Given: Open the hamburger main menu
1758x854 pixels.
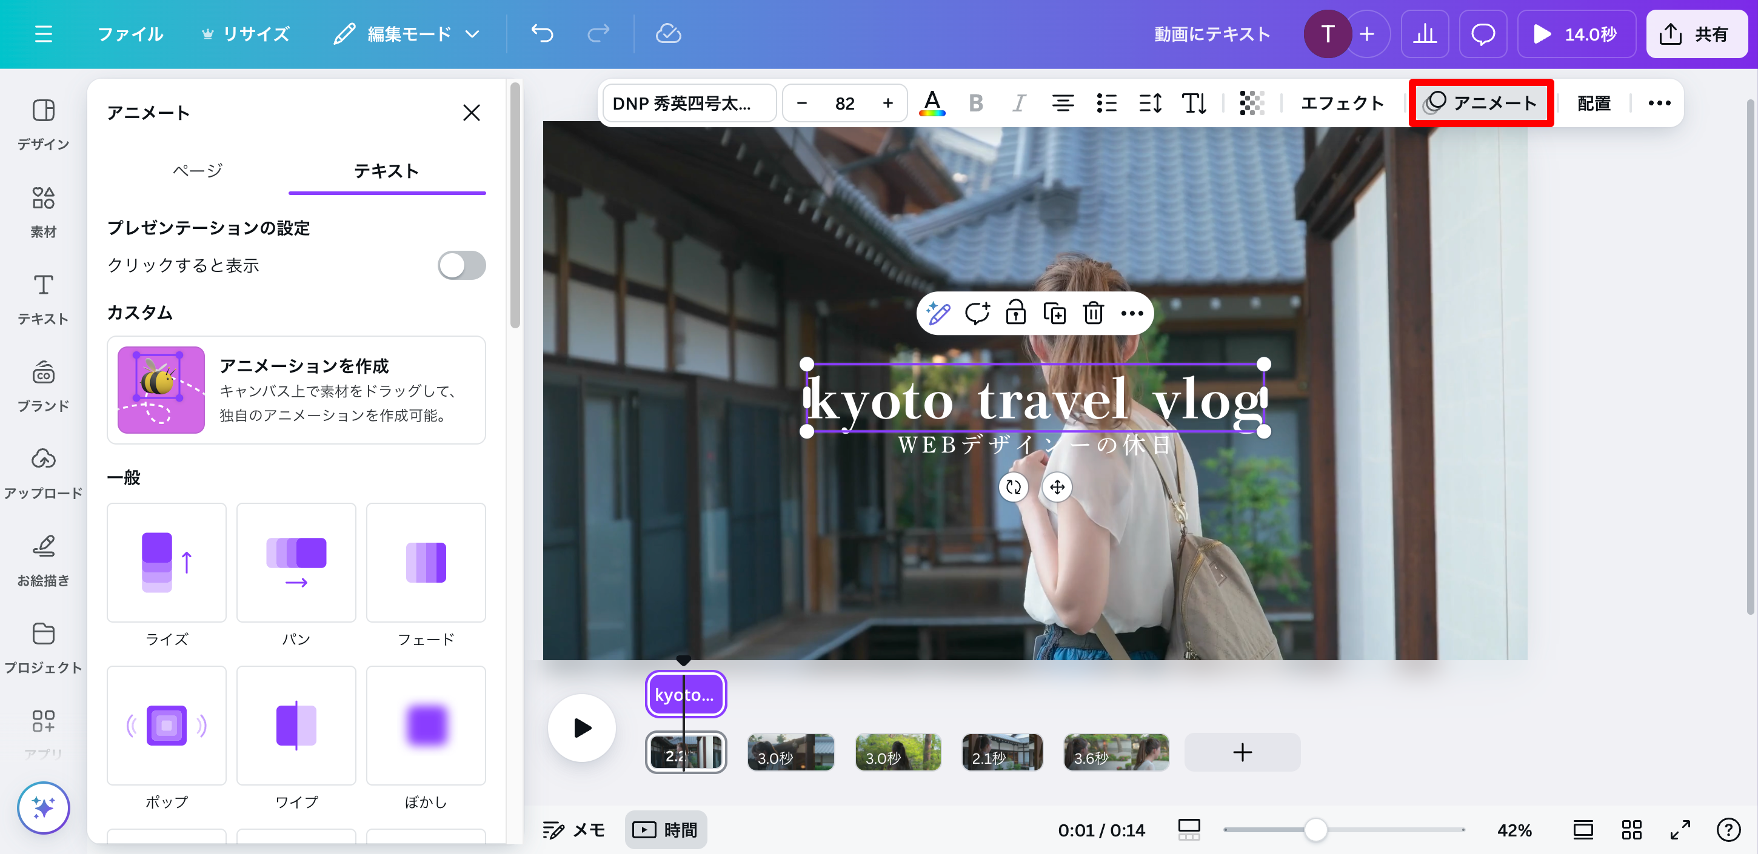Looking at the screenshot, I should click(43, 34).
